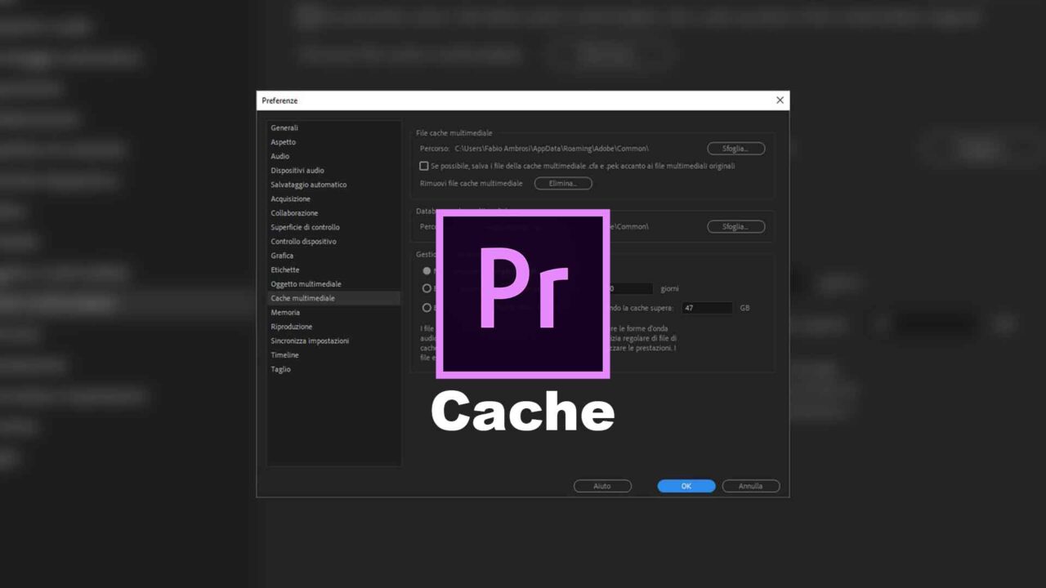Open the Grafica preferences page
1046x588 pixels.
coord(281,255)
